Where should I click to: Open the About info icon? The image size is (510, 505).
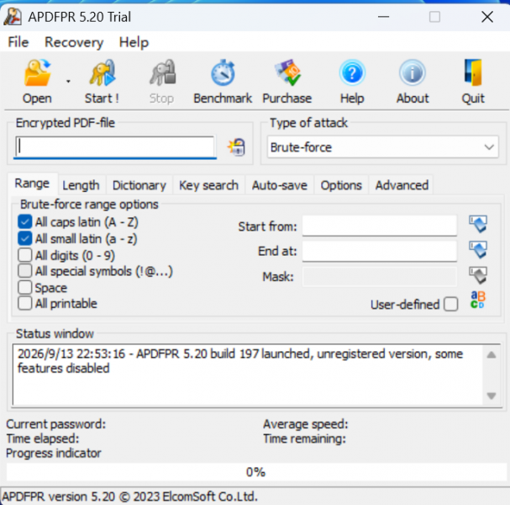[x=413, y=73]
